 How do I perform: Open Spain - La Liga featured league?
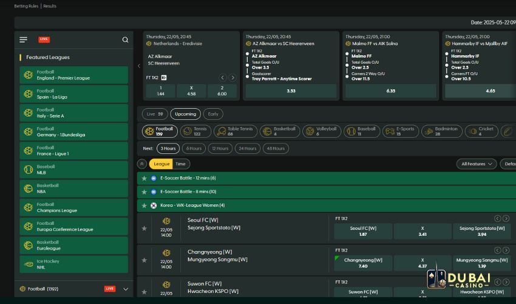pos(73,94)
